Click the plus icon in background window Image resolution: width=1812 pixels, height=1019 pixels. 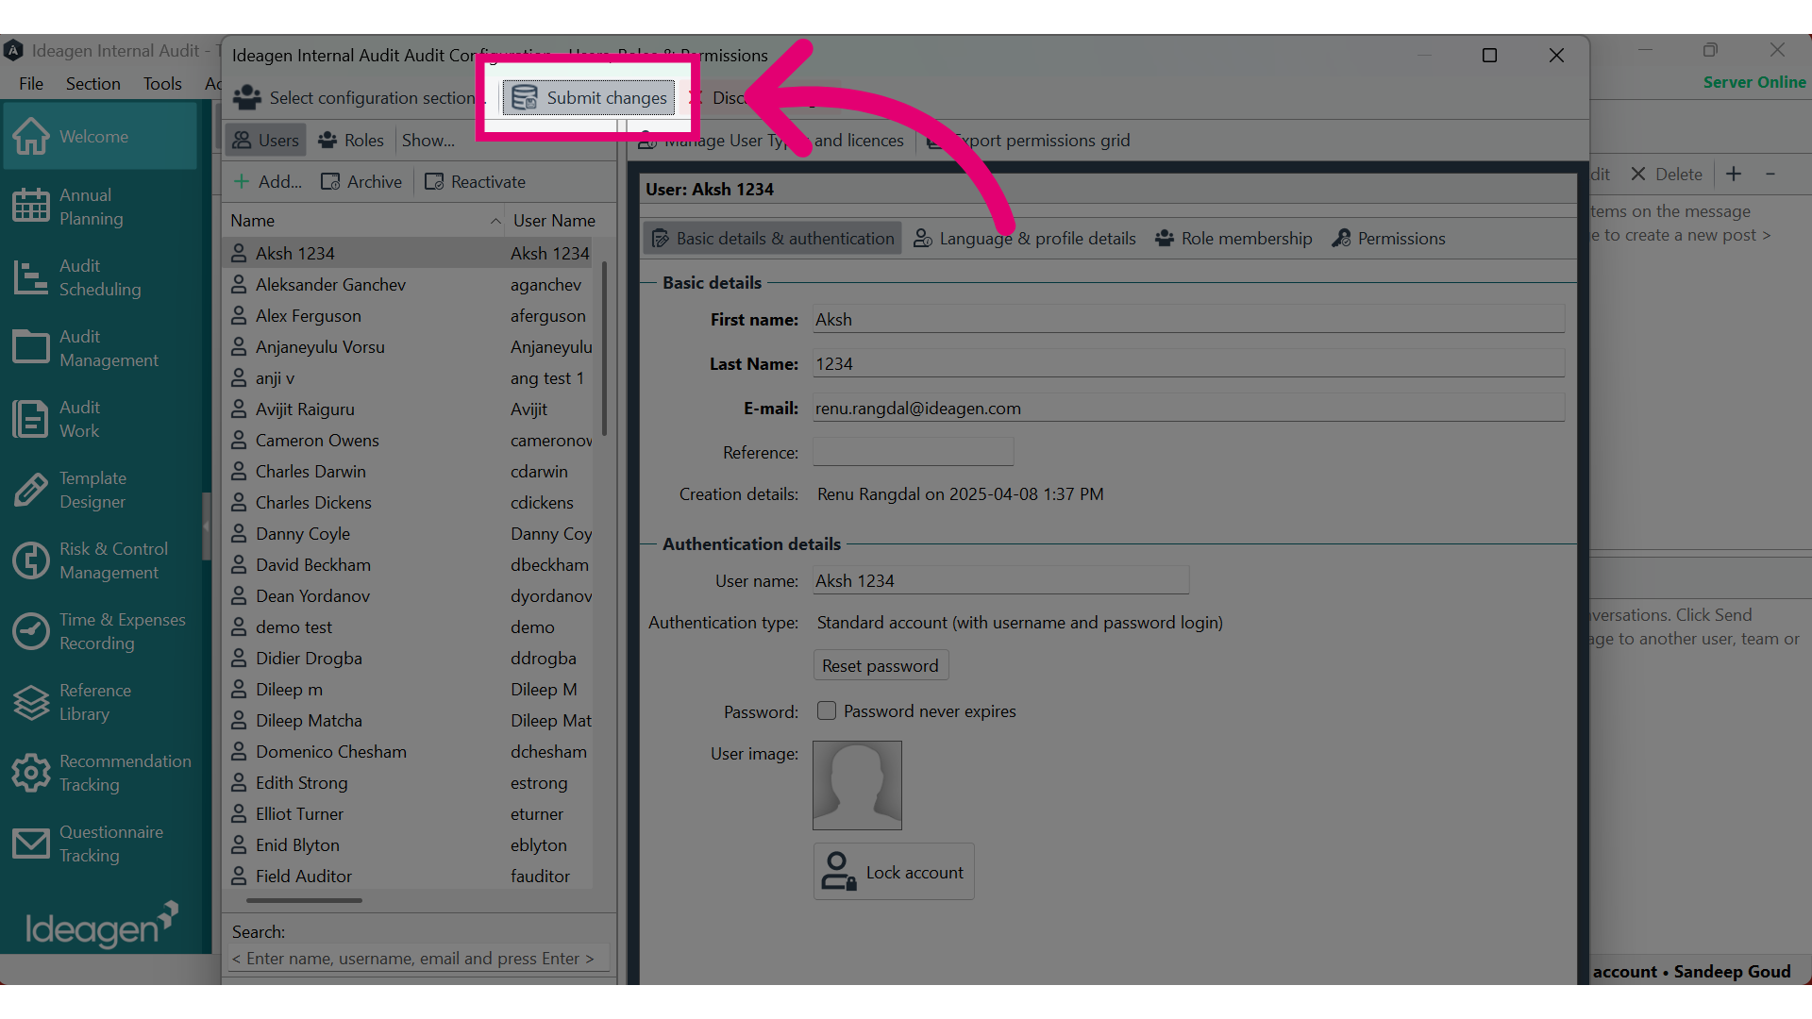coord(1734,174)
